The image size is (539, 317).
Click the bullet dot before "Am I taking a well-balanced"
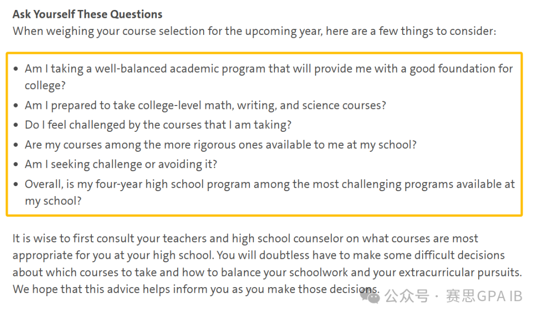click(x=17, y=69)
